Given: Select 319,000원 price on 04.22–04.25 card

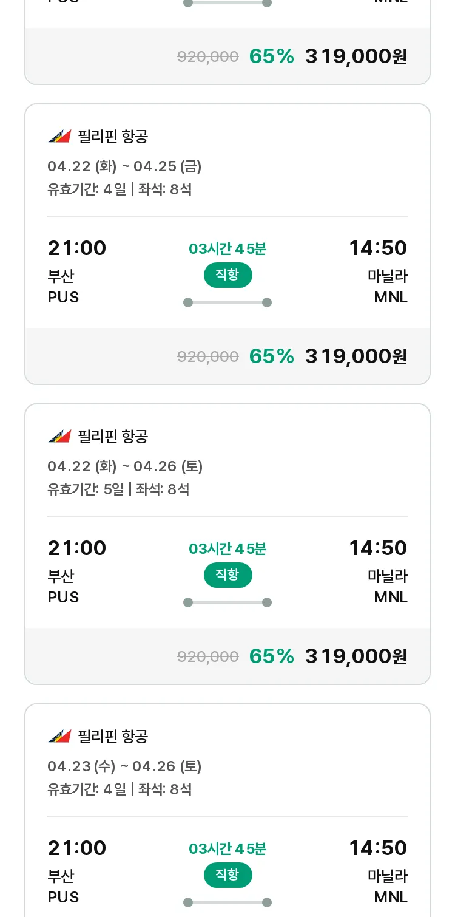Looking at the screenshot, I should pos(356,356).
